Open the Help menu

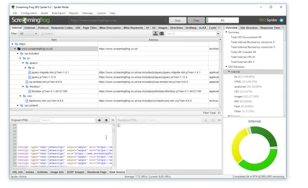[113, 13]
